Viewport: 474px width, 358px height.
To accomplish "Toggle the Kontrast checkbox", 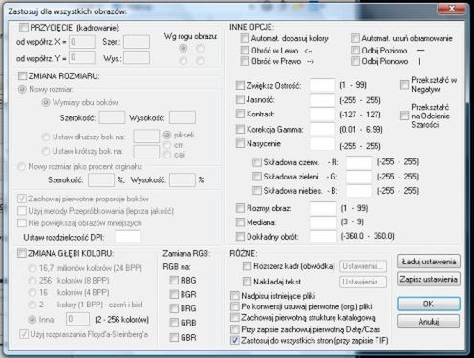I will 240,114.
